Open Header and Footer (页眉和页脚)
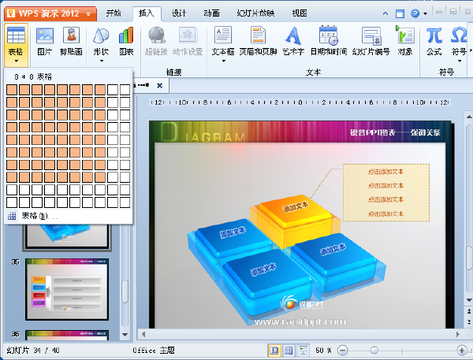The width and height of the screenshot is (473, 360). pyautogui.click(x=258, y=40)
